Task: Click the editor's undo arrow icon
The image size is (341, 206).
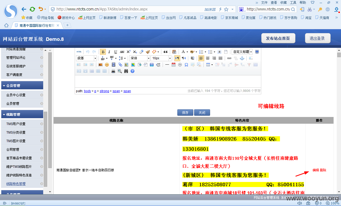Action: click(88, 52)
